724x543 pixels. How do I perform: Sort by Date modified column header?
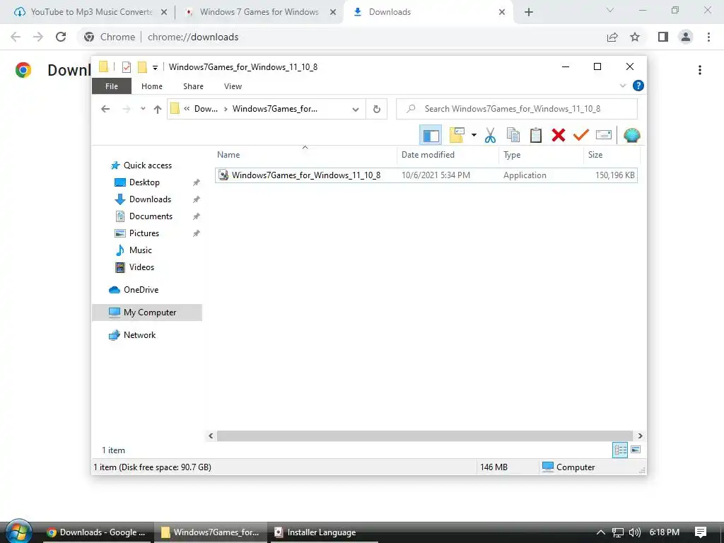[448, 155]
